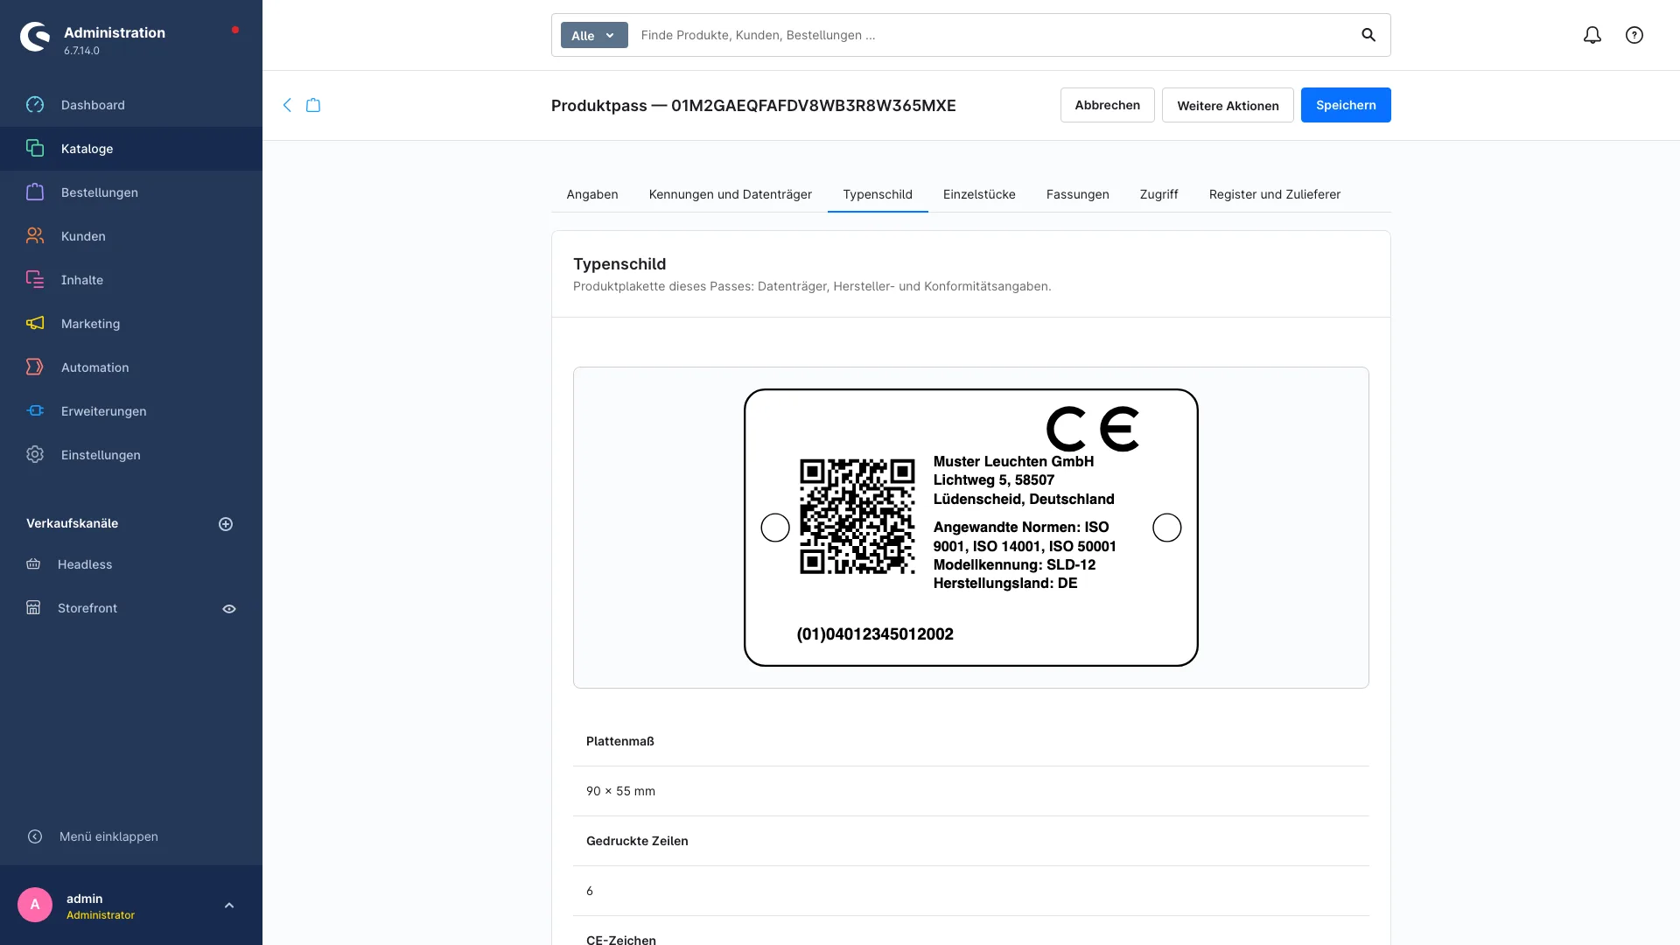Add a new Verkaufskanal with plus icon

(226, 524)
